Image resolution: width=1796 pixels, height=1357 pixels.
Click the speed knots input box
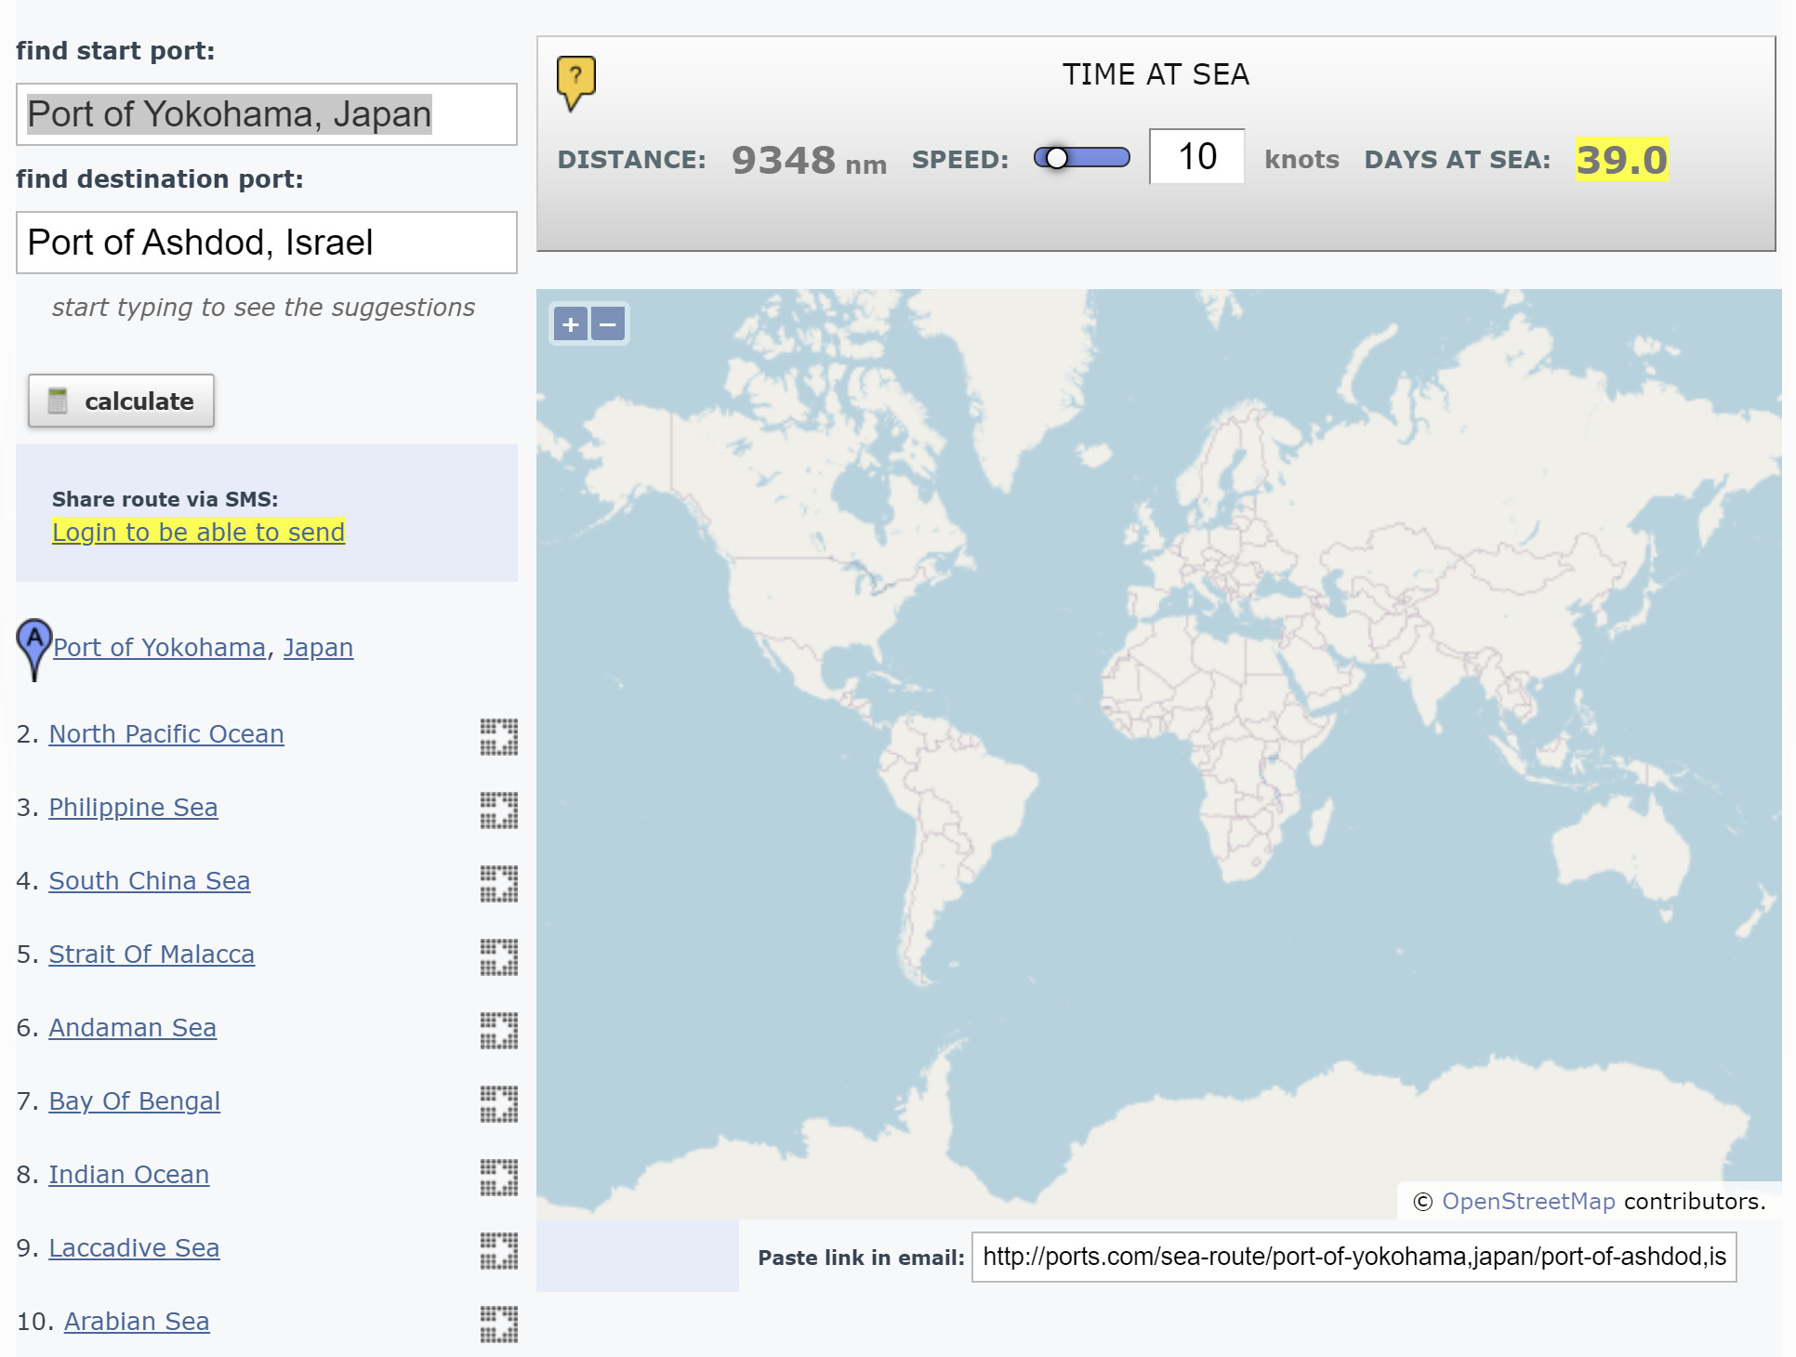pyautogui.click(x=1196, y=156)
